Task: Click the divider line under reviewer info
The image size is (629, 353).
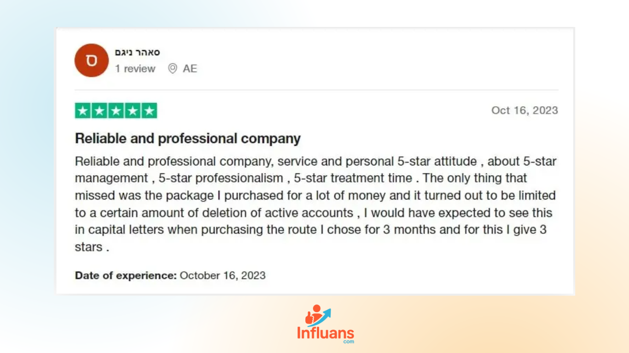Action: coord(316,90)
